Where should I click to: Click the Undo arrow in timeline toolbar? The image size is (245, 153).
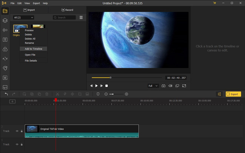click(6, 94)
